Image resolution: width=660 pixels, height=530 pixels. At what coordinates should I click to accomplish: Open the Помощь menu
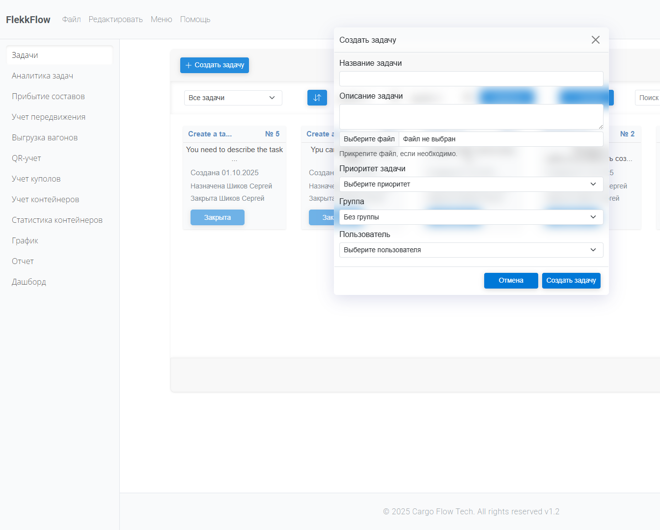195,20
